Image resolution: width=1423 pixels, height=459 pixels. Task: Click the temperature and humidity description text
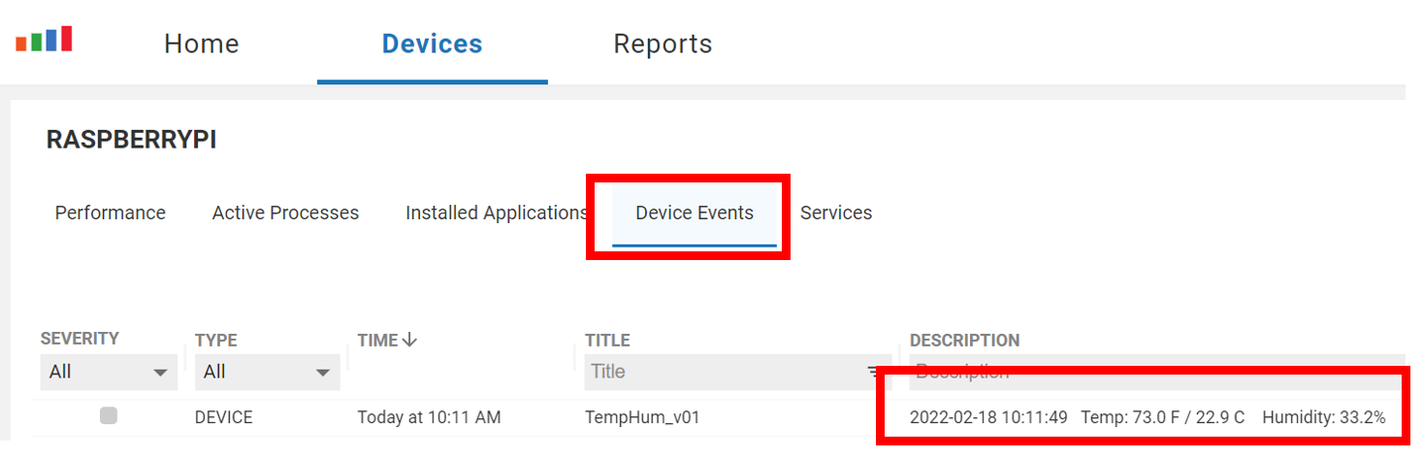[x=1148, y=417]
